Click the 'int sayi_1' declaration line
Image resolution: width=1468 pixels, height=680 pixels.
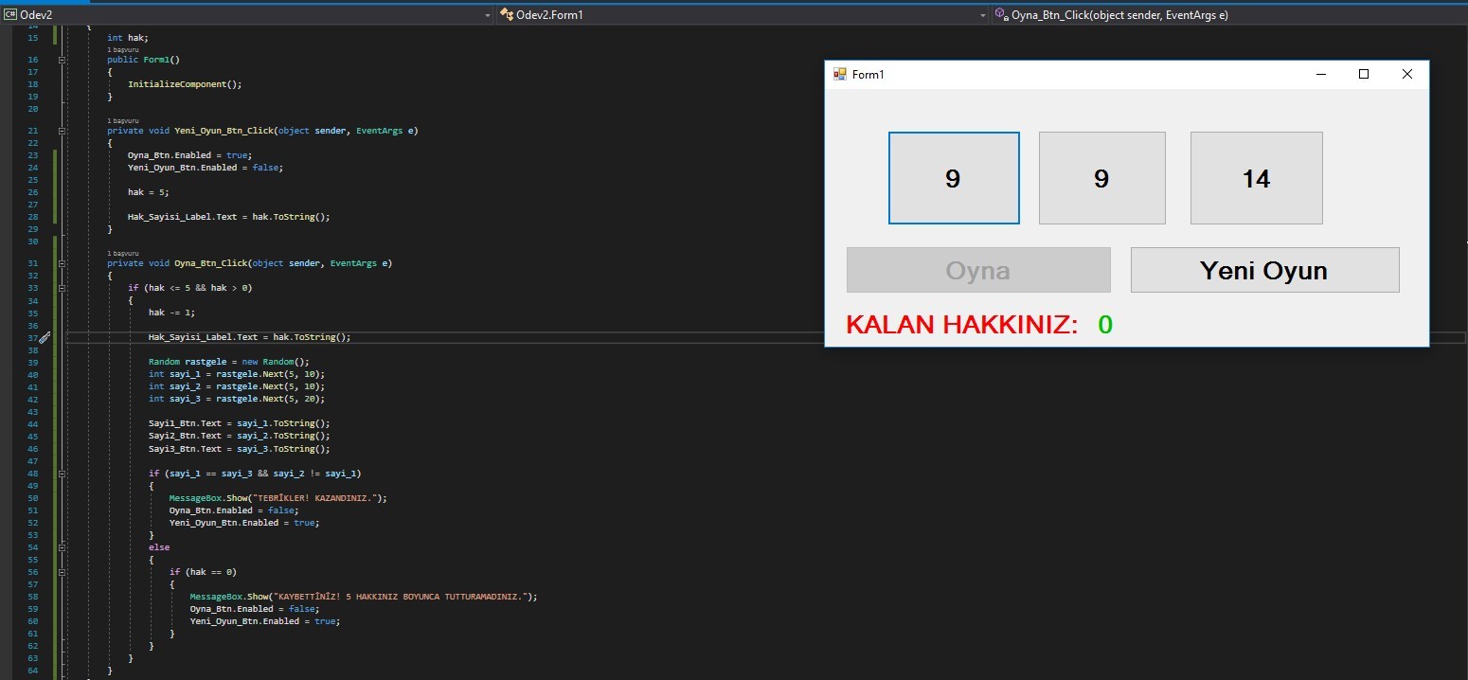click(x=237, y=374)
